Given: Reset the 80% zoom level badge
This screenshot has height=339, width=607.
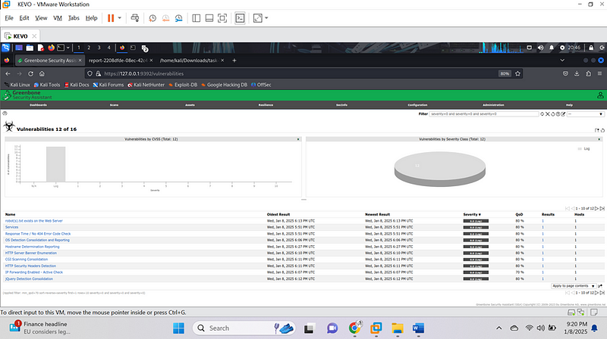Looking at the screenshot, I should (505, 73).
